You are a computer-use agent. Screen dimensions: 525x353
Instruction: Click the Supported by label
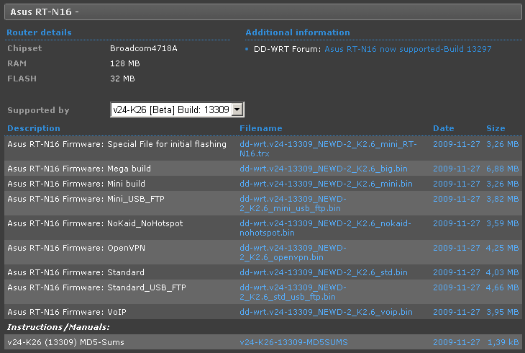coord(39,110)
